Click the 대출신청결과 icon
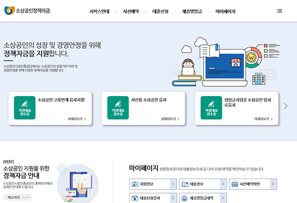The image size is (297, 203). point(135,199)
